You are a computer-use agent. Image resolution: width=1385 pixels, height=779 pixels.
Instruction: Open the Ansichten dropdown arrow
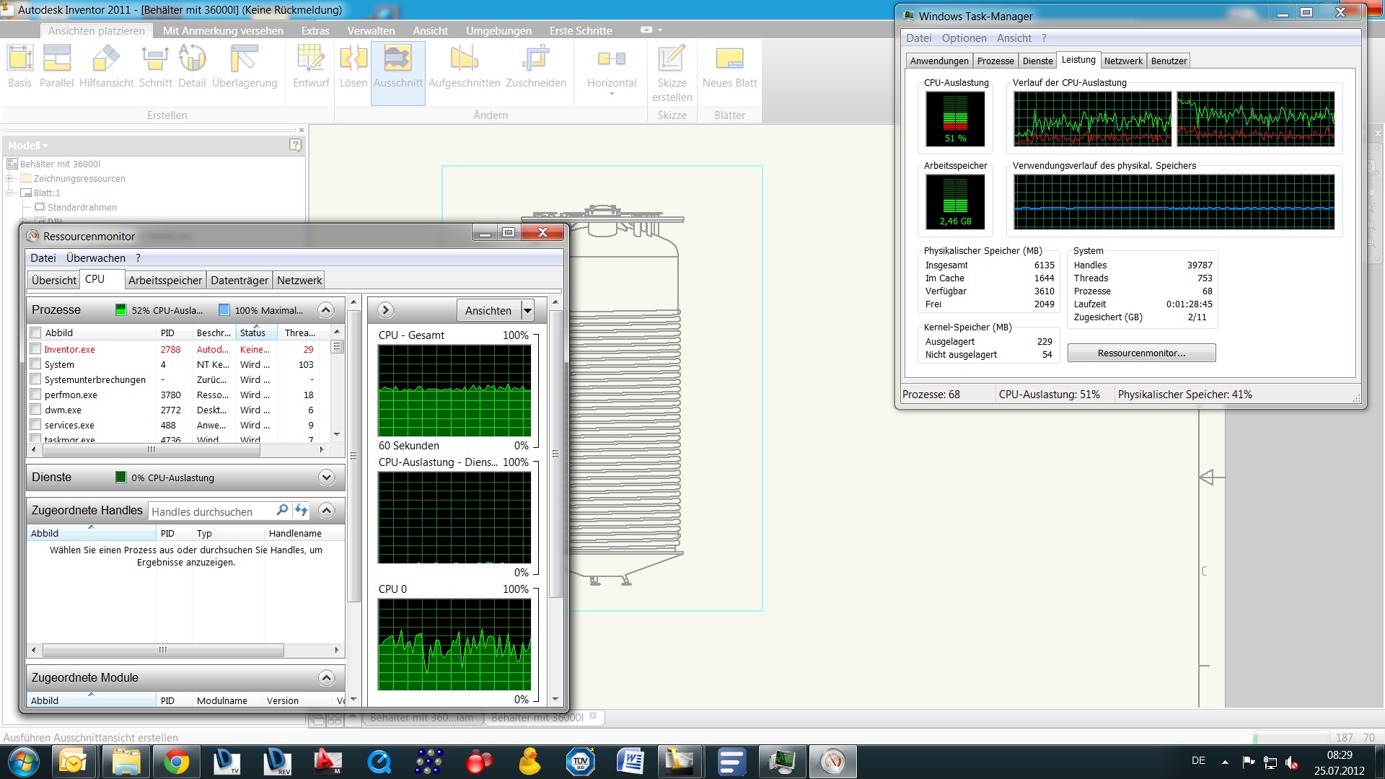(x=527, y=310)
